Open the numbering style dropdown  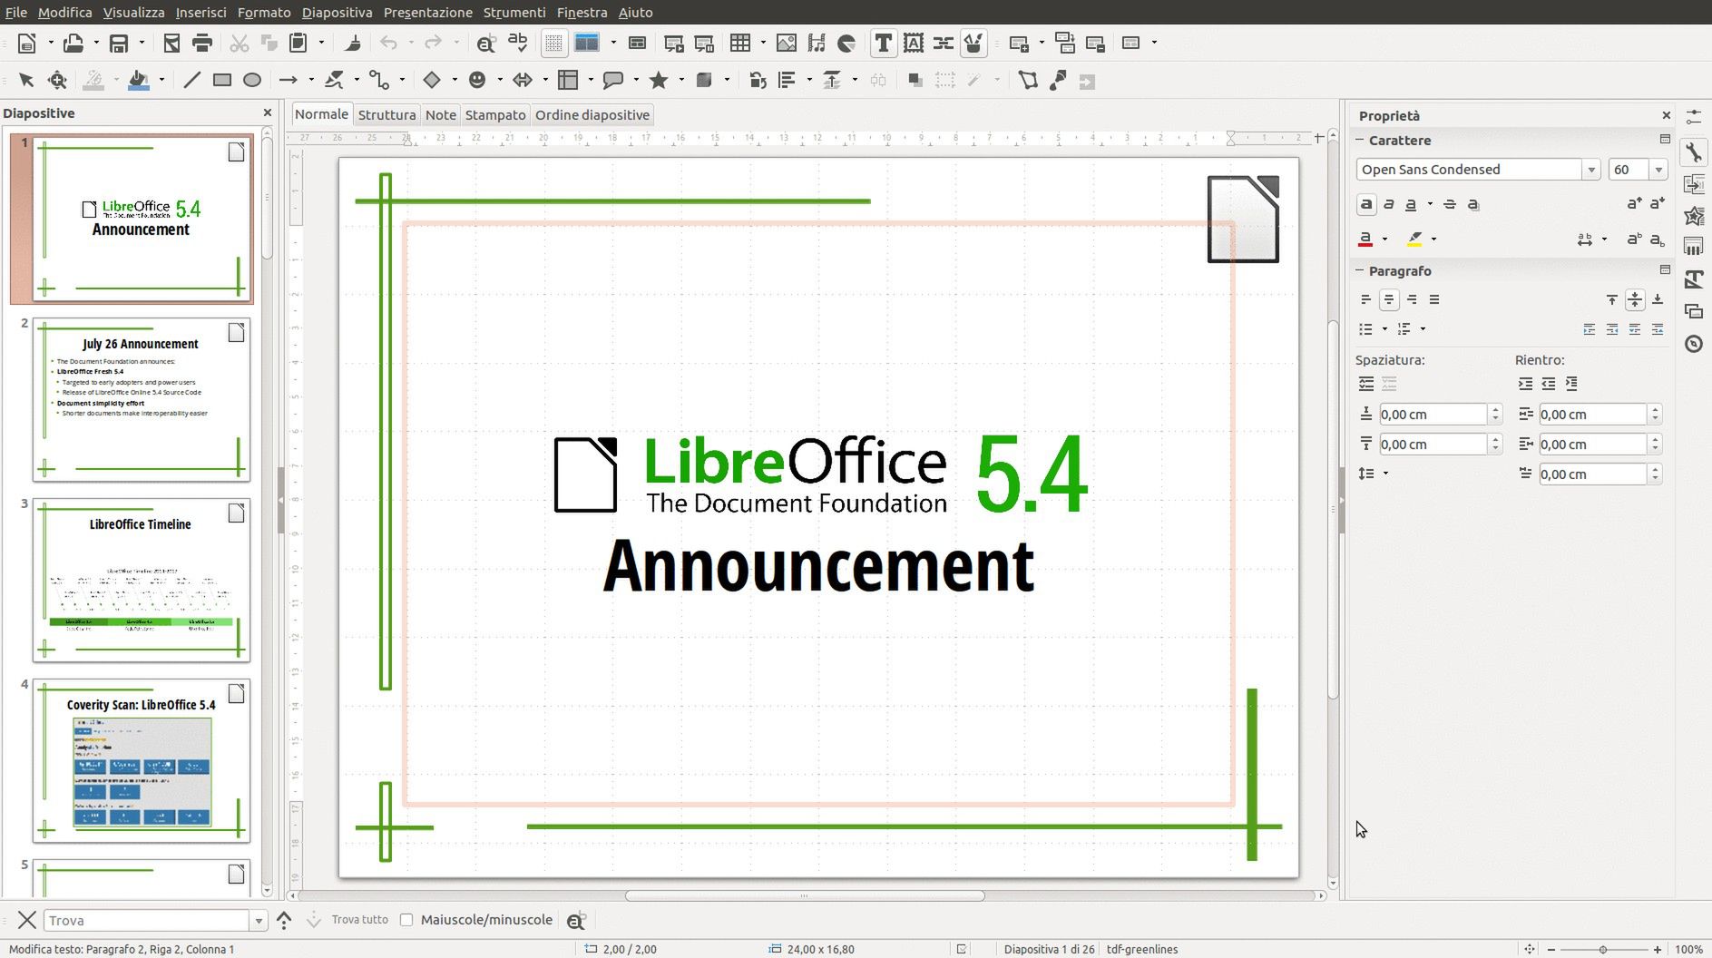[1423, 328]
